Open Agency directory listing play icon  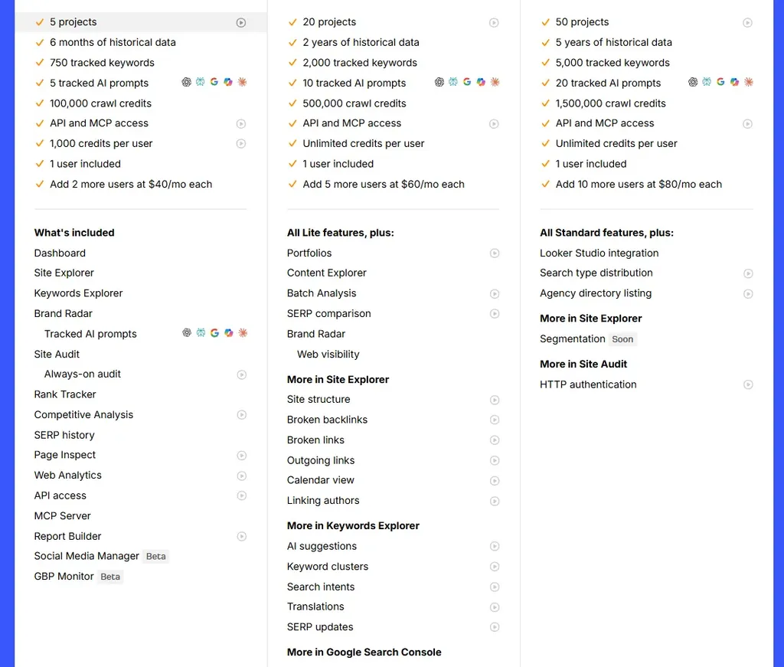(748, 293)
